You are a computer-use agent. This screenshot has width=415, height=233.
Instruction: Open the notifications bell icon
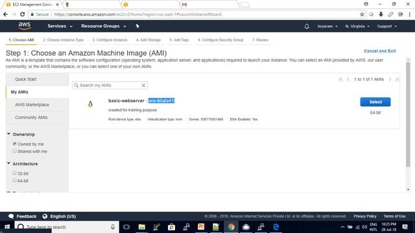pyautogui.click(x=307, y=26)
